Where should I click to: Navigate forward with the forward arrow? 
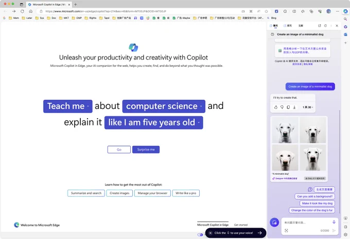pos(14,11)
